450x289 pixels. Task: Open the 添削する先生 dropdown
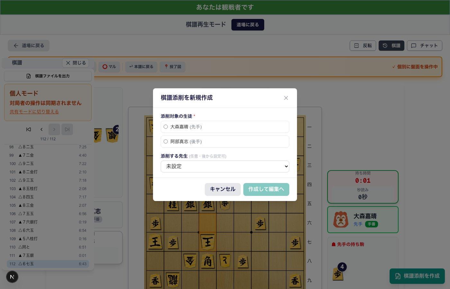click(x=225, y=166)
